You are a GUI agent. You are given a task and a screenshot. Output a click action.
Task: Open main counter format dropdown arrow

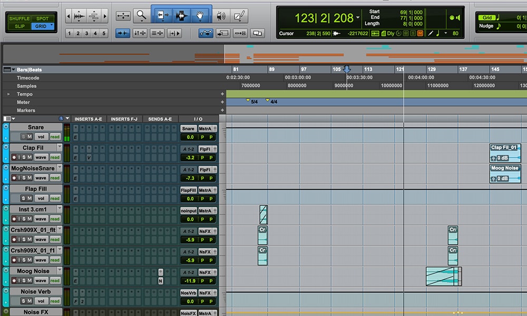pyautogui.click(x=358, y=18)
